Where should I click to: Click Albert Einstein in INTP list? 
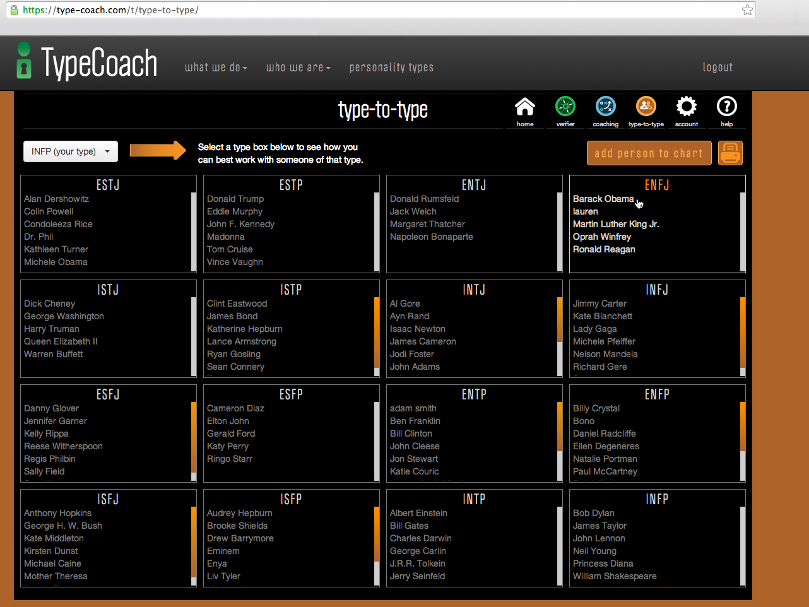418,513
